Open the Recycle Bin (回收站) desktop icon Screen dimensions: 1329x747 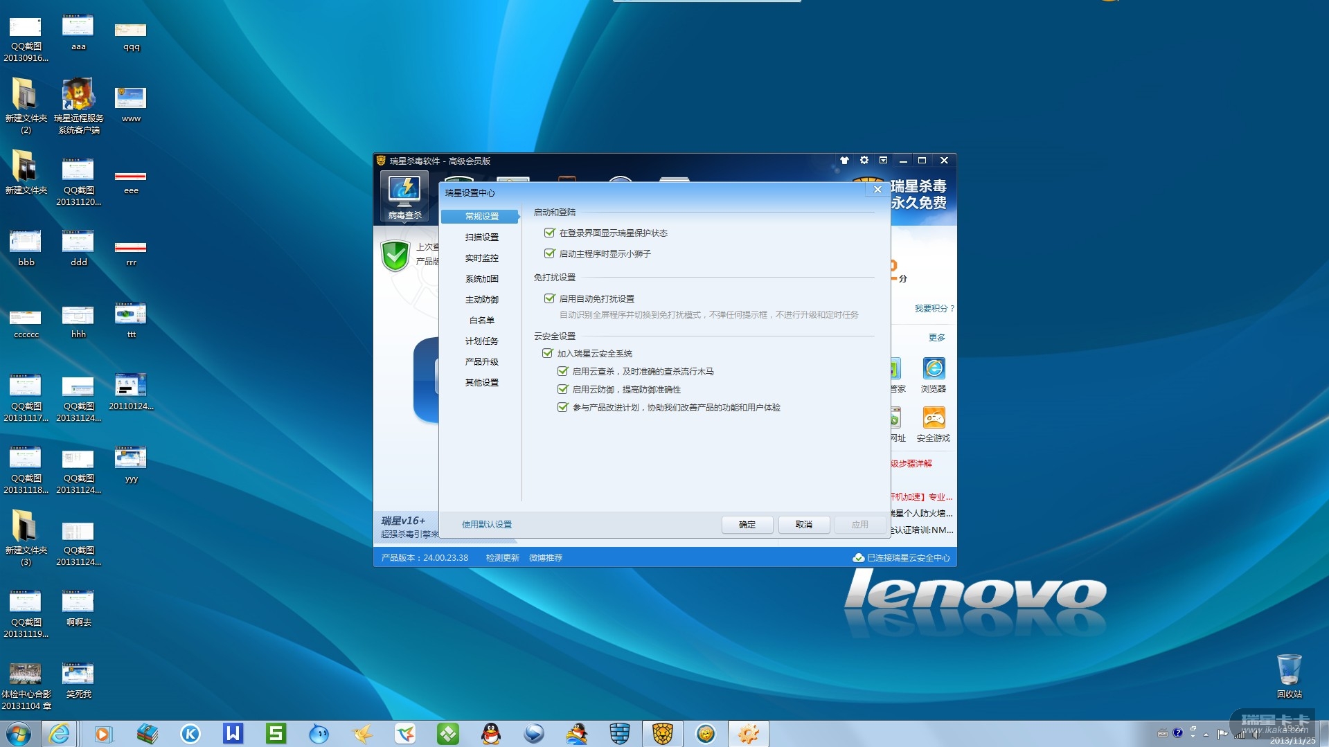pyautogui.click(x=1289, y=676)
